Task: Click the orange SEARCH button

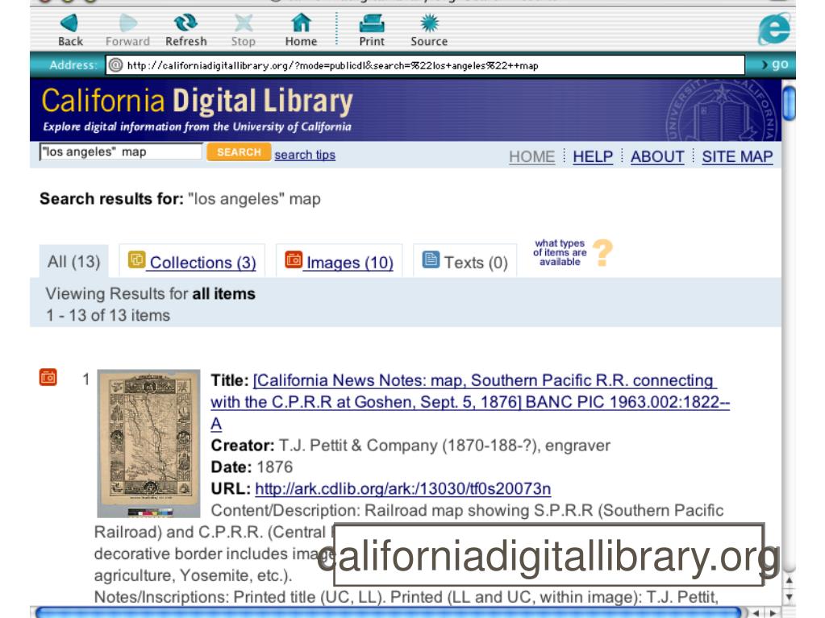Action: coord(239,151)
